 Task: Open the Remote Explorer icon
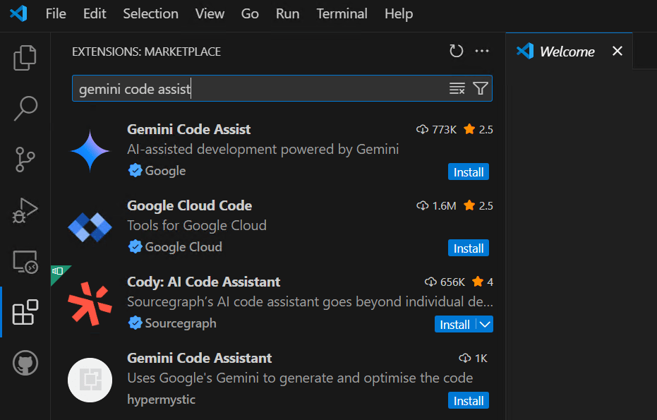point(25,261)
